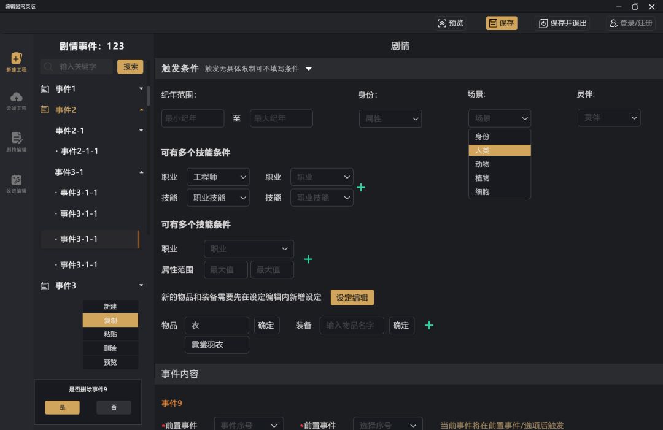The width and height of the screenshot is (663, 430).
Task: Click the event list scrollbar
Action: (x=149, y=96)
